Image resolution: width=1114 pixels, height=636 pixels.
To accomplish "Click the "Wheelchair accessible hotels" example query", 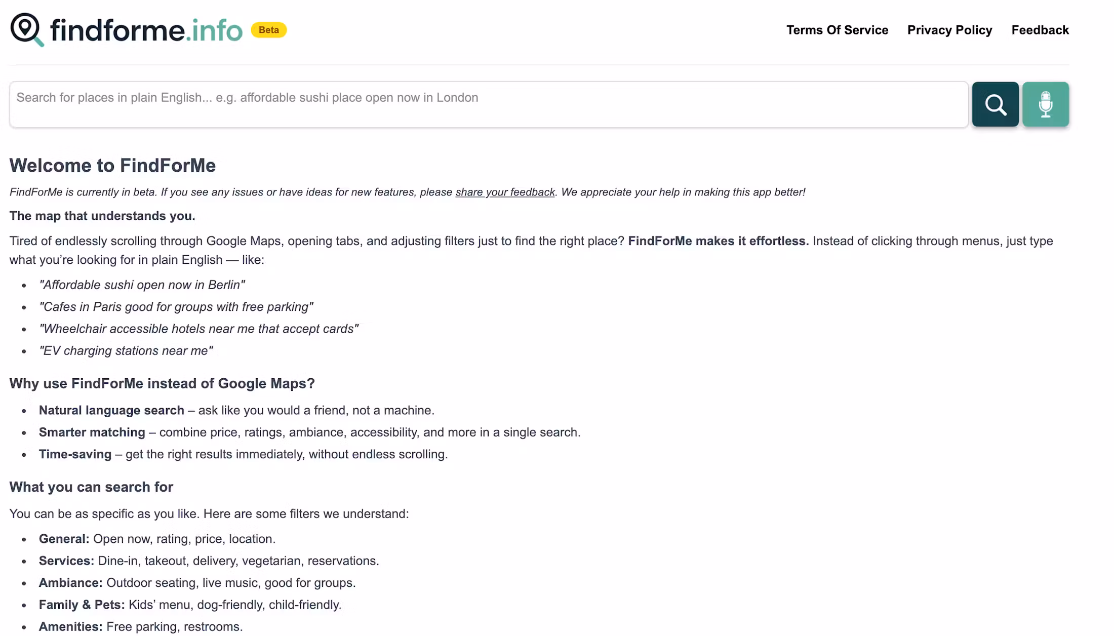I will [x=198, y=329].
